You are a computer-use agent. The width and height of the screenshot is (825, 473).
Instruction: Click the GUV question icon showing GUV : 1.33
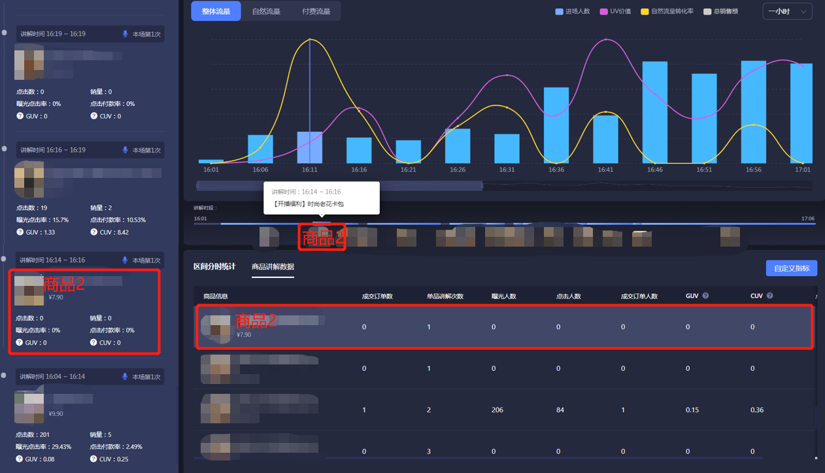[20, 232]
